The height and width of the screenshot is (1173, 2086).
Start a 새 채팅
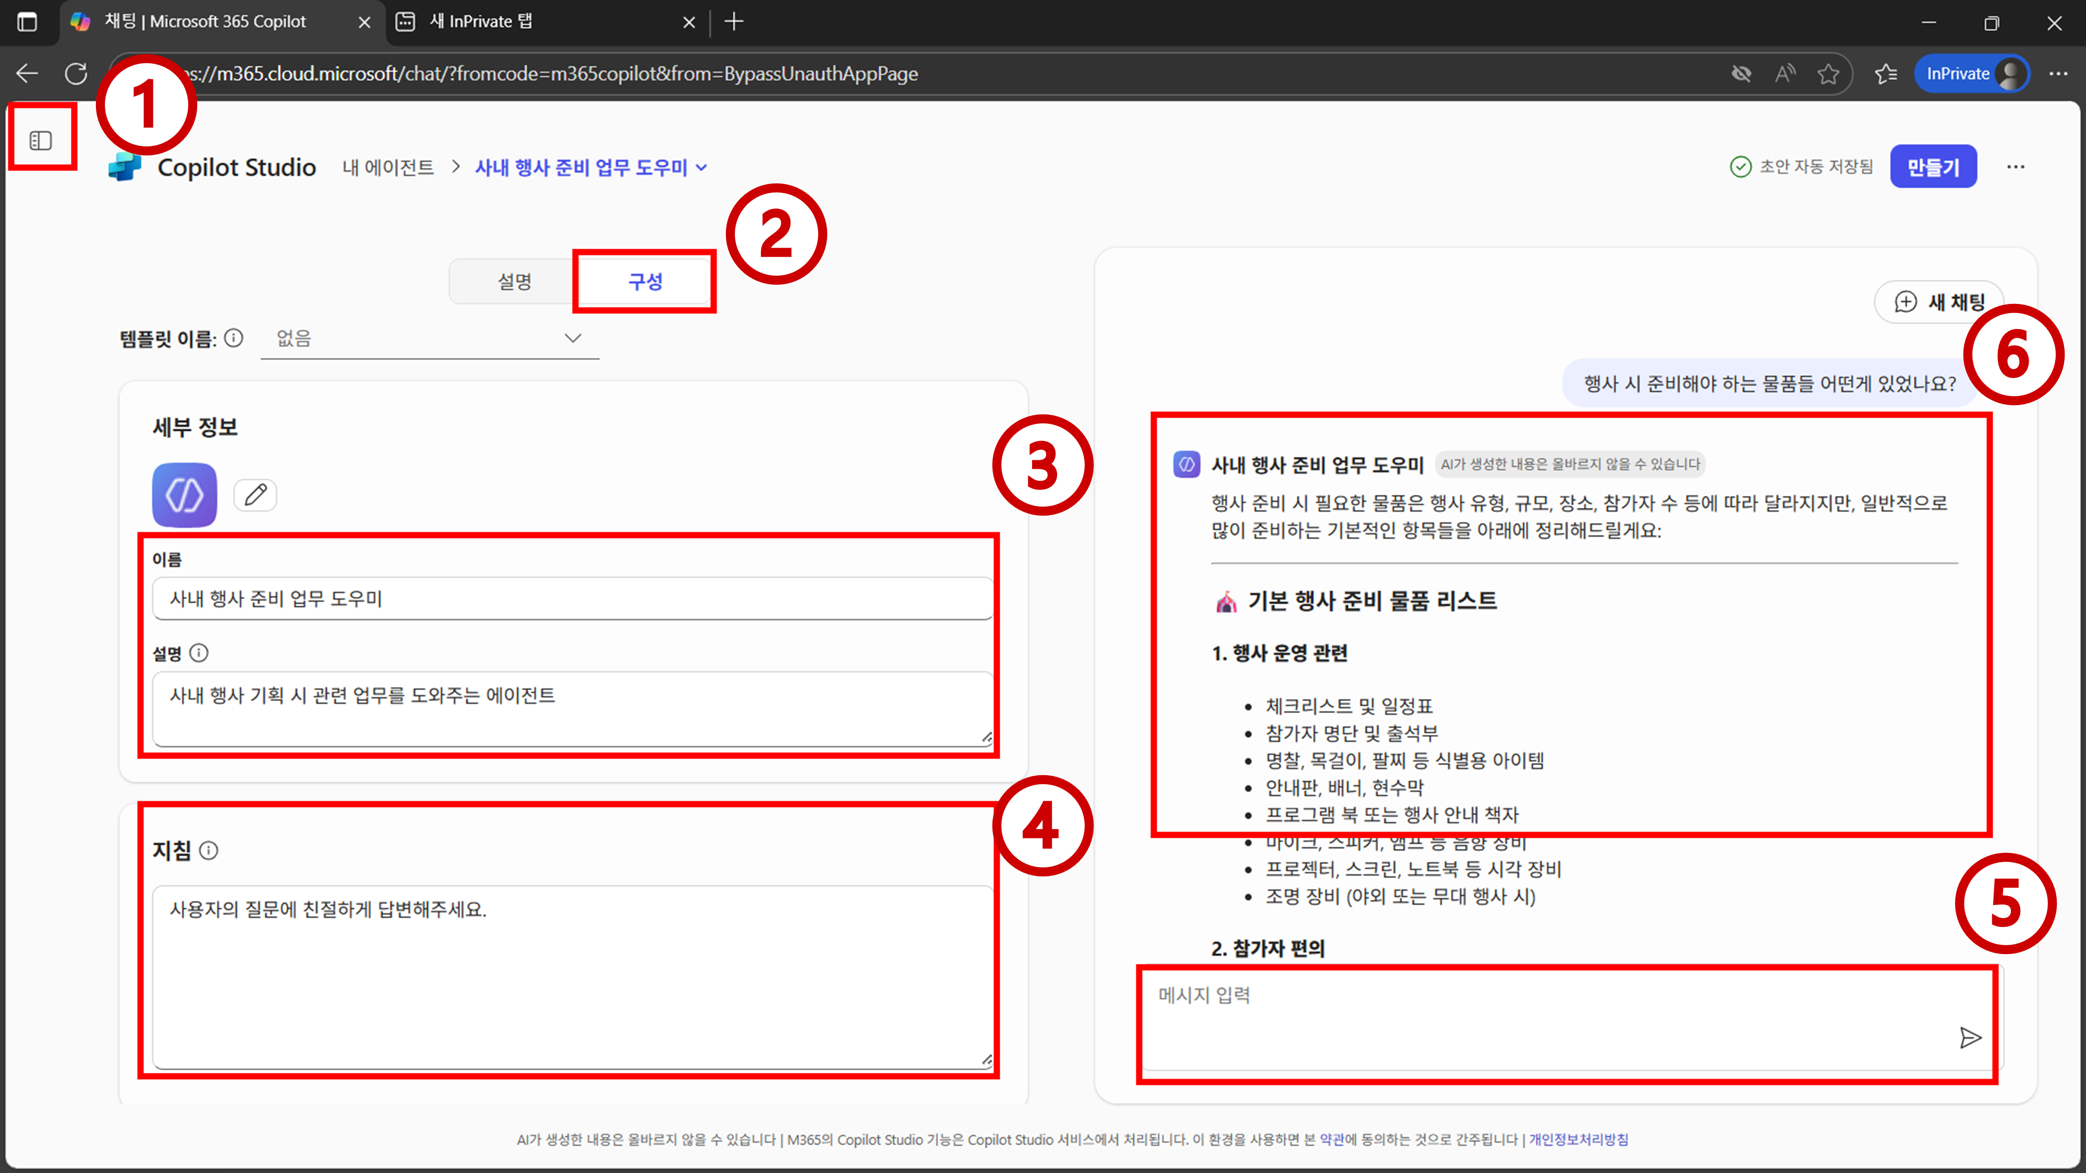[1939, 302]
